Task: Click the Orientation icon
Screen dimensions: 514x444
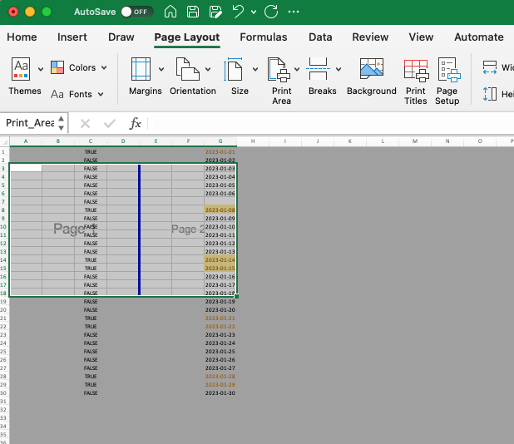Action: pos(188,69)
